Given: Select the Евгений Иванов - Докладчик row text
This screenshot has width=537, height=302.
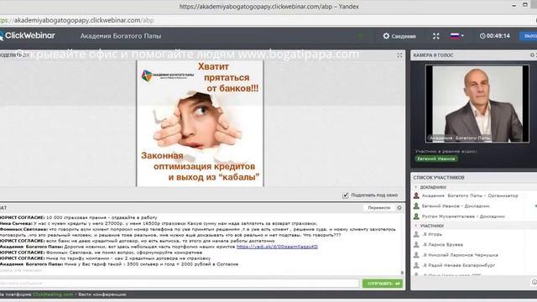Looking at the screenshot, I should coord(456,206).
